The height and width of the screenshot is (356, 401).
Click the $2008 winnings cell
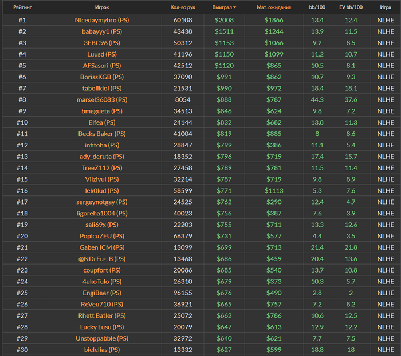225,21
